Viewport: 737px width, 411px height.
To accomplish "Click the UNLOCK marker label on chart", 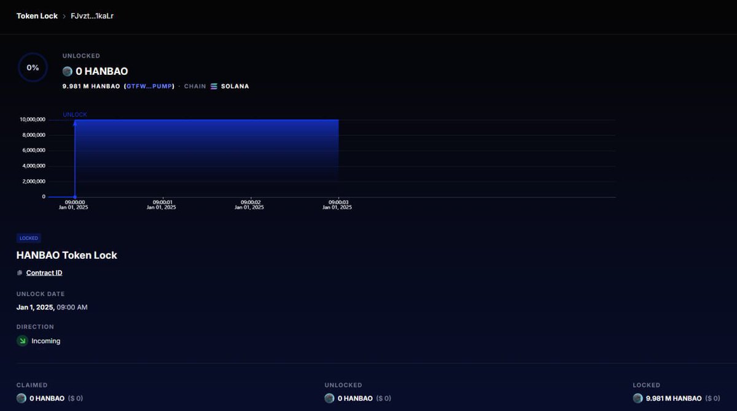I will [75, 115].
